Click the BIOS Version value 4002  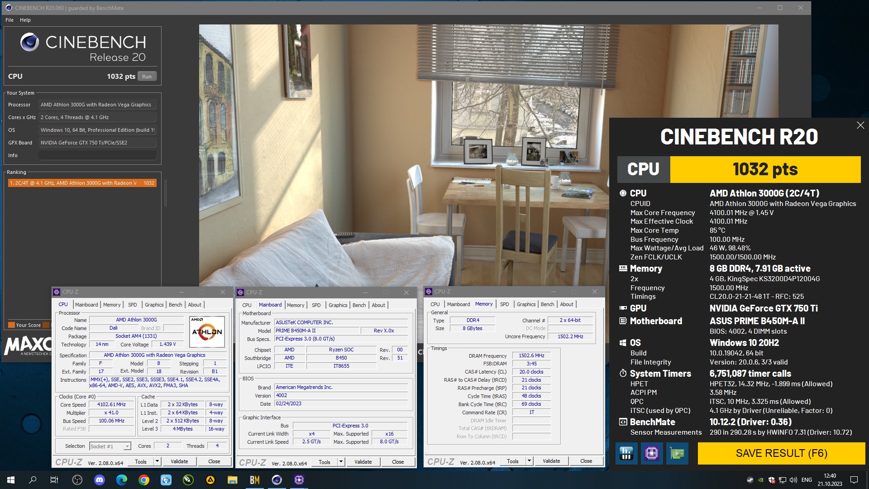pyautogui.click(x=341, y=395)
